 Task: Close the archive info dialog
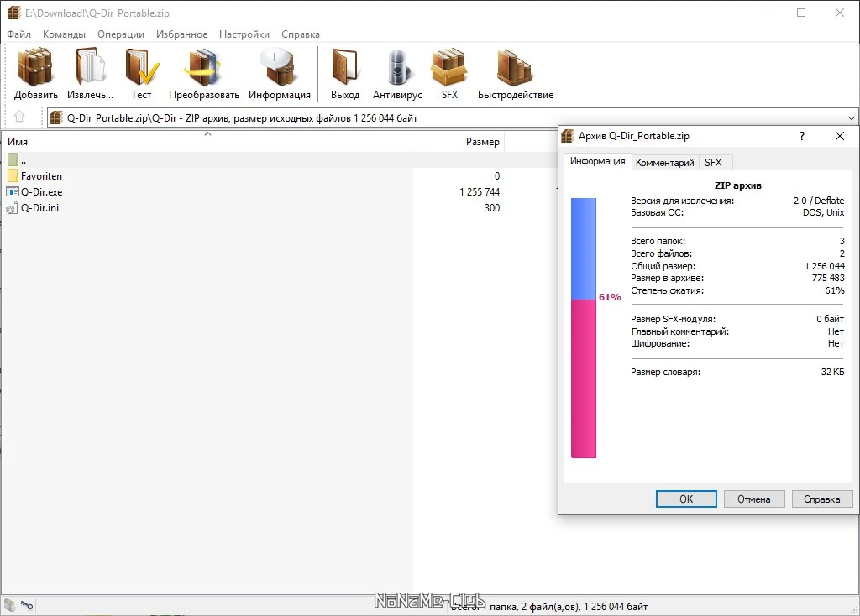click(839, 136)
